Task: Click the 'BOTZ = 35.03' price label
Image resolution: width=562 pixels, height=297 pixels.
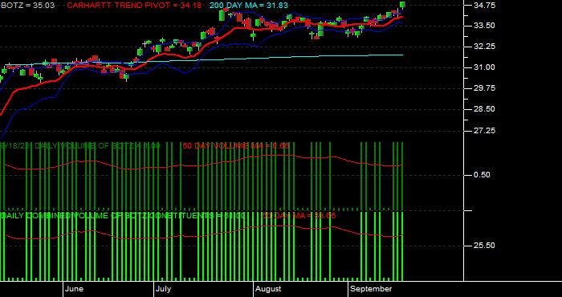Action: tap(28, 6)
